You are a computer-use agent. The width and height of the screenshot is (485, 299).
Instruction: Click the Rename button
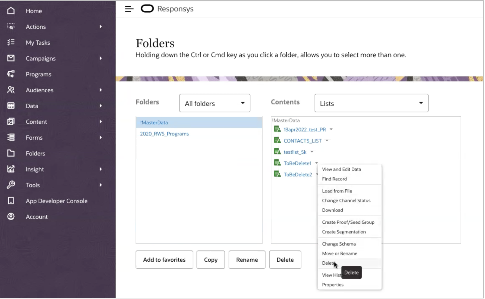click(x=247, y=260)
